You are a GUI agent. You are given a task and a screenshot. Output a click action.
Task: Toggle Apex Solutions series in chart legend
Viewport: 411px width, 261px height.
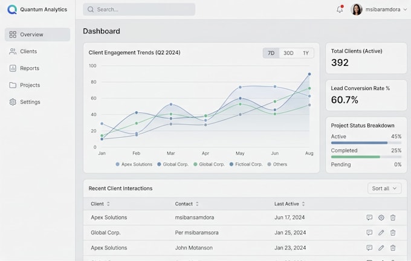click(134, 164)
